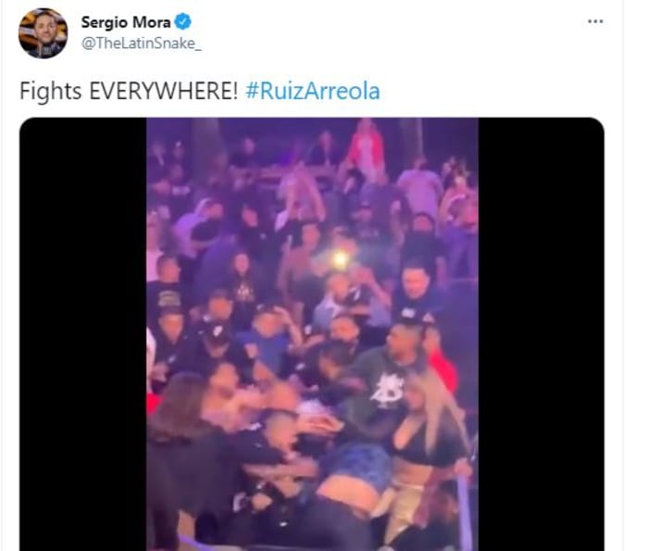Click the white logo on the green t-shirt
The height and width of the screenshot is (551, 648).
point(387,389)
